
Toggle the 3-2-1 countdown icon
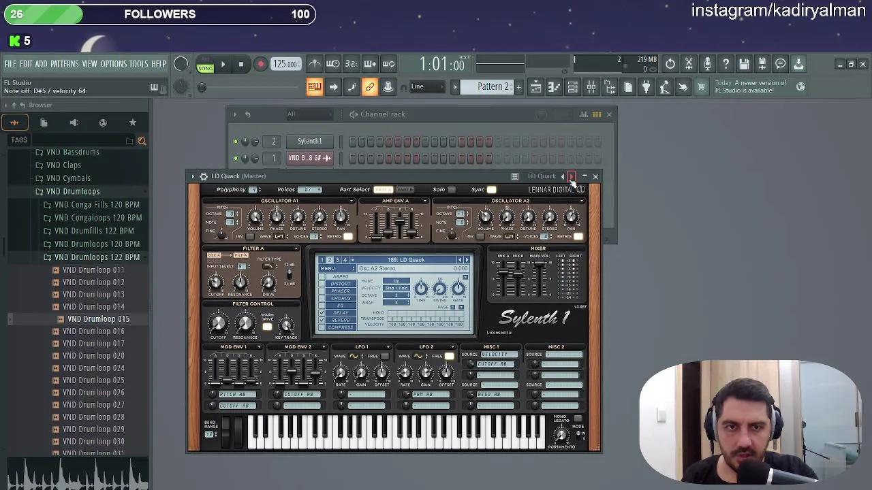pyautogui.click(x=351, y=64)
